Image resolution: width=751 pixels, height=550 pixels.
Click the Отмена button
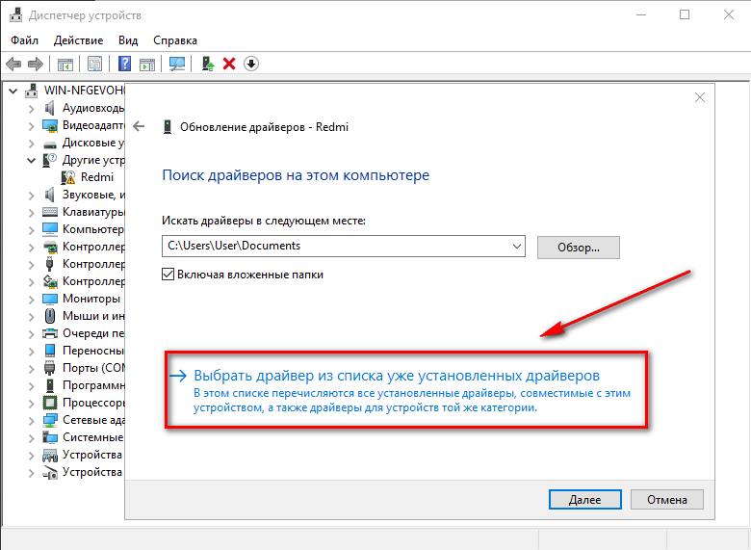(x=666, y=499)
